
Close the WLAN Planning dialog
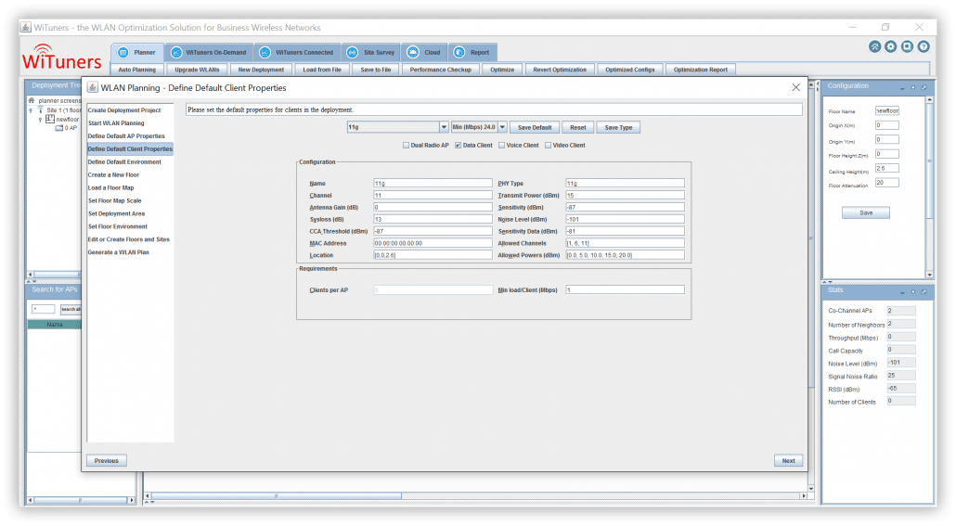795,88
